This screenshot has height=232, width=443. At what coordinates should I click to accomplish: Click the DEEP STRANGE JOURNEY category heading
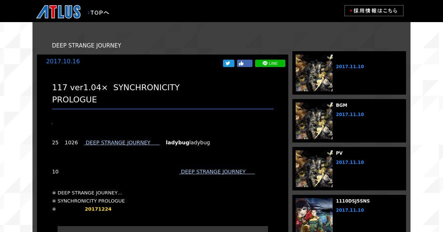point(86,46)
